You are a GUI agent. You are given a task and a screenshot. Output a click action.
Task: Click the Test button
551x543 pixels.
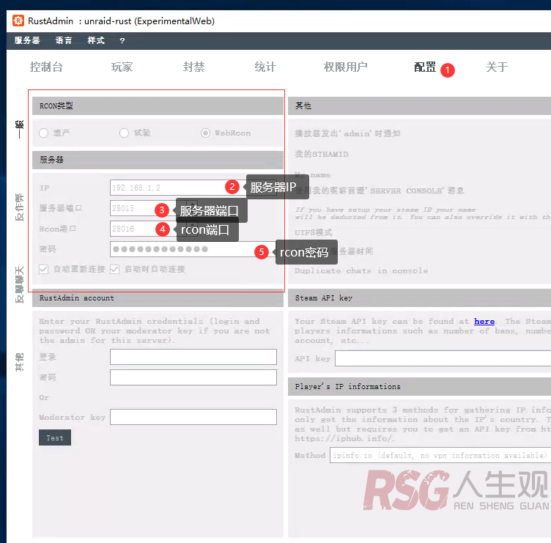click(55, 437)
